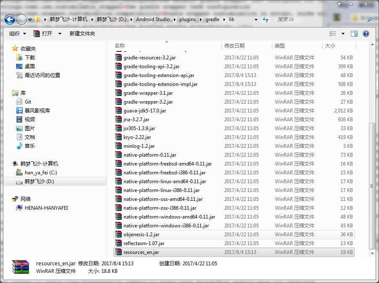The width and height of the screenshot is (379, 283).
Task: Select objenesis-1.2.jar
Action: [234, 235]
